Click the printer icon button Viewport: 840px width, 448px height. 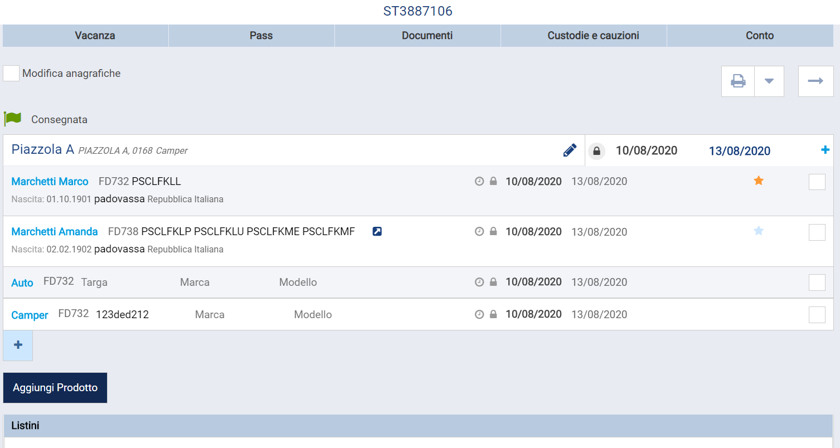tap(738, 81)
